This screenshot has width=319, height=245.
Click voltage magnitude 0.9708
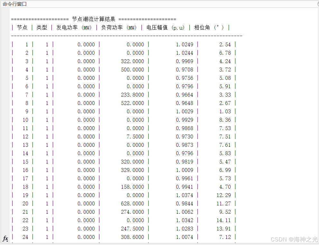(185, 70)
